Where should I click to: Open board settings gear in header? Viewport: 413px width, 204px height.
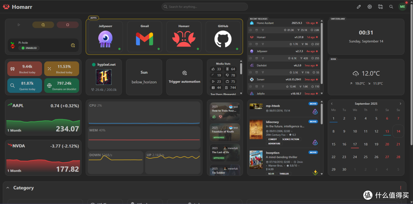coord(369,7)
